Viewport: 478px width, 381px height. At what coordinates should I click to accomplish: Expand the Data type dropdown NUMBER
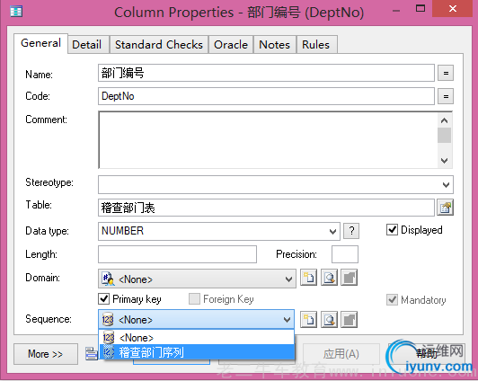click(332, 231)
